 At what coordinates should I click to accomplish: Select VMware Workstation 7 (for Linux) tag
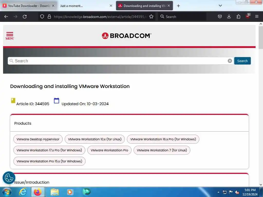pos(162,150)
